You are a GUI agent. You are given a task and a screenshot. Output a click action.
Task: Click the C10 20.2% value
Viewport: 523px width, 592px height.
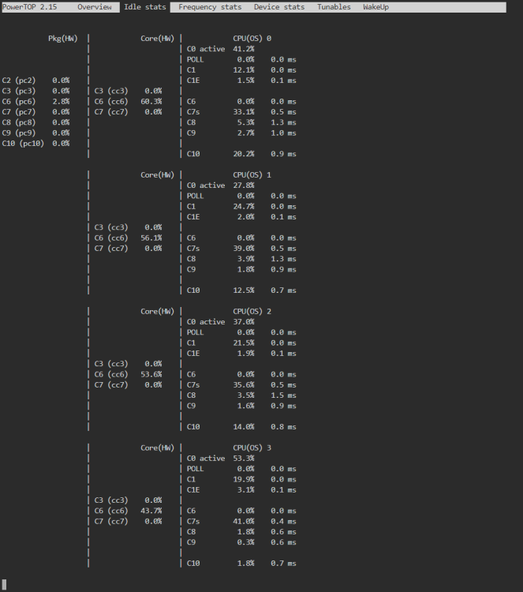click(x=244, y=154)
